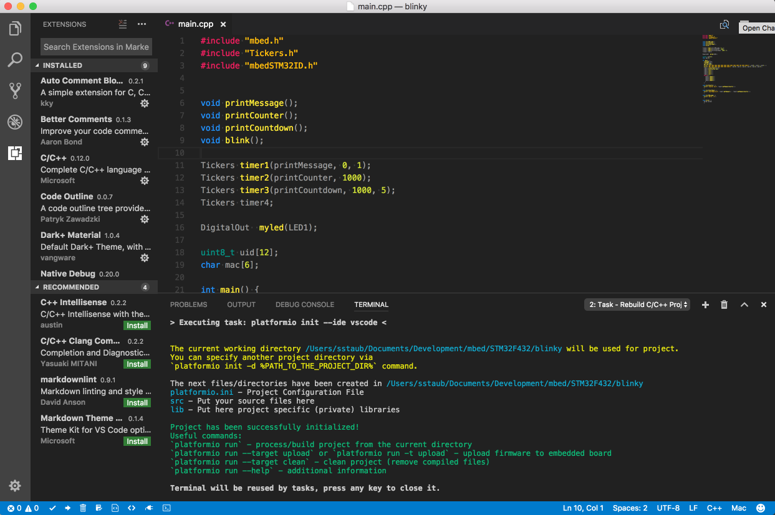Open the Manage gear in the activity bar
775x515 pixels.
pyautogui.click(x=15, y=486)
